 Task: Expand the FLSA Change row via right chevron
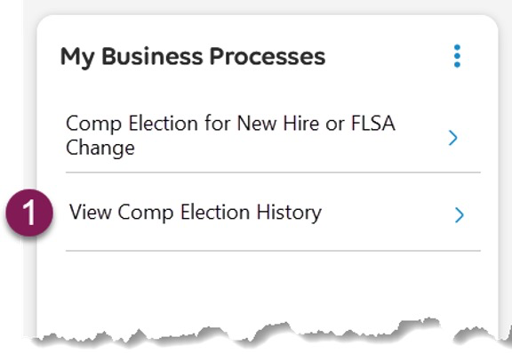[x=453, y=138]
